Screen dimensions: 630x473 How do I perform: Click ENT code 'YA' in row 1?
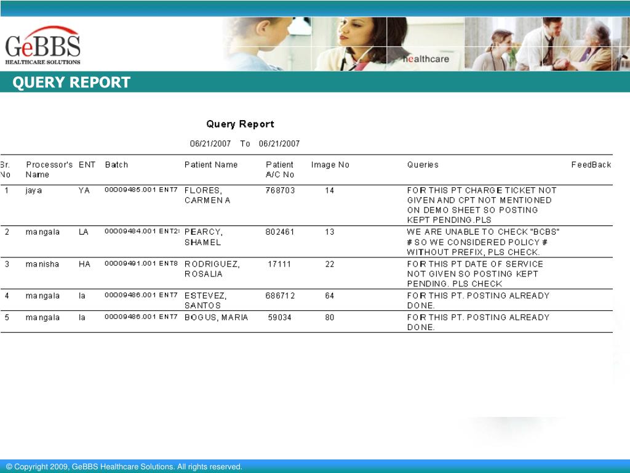84,190
